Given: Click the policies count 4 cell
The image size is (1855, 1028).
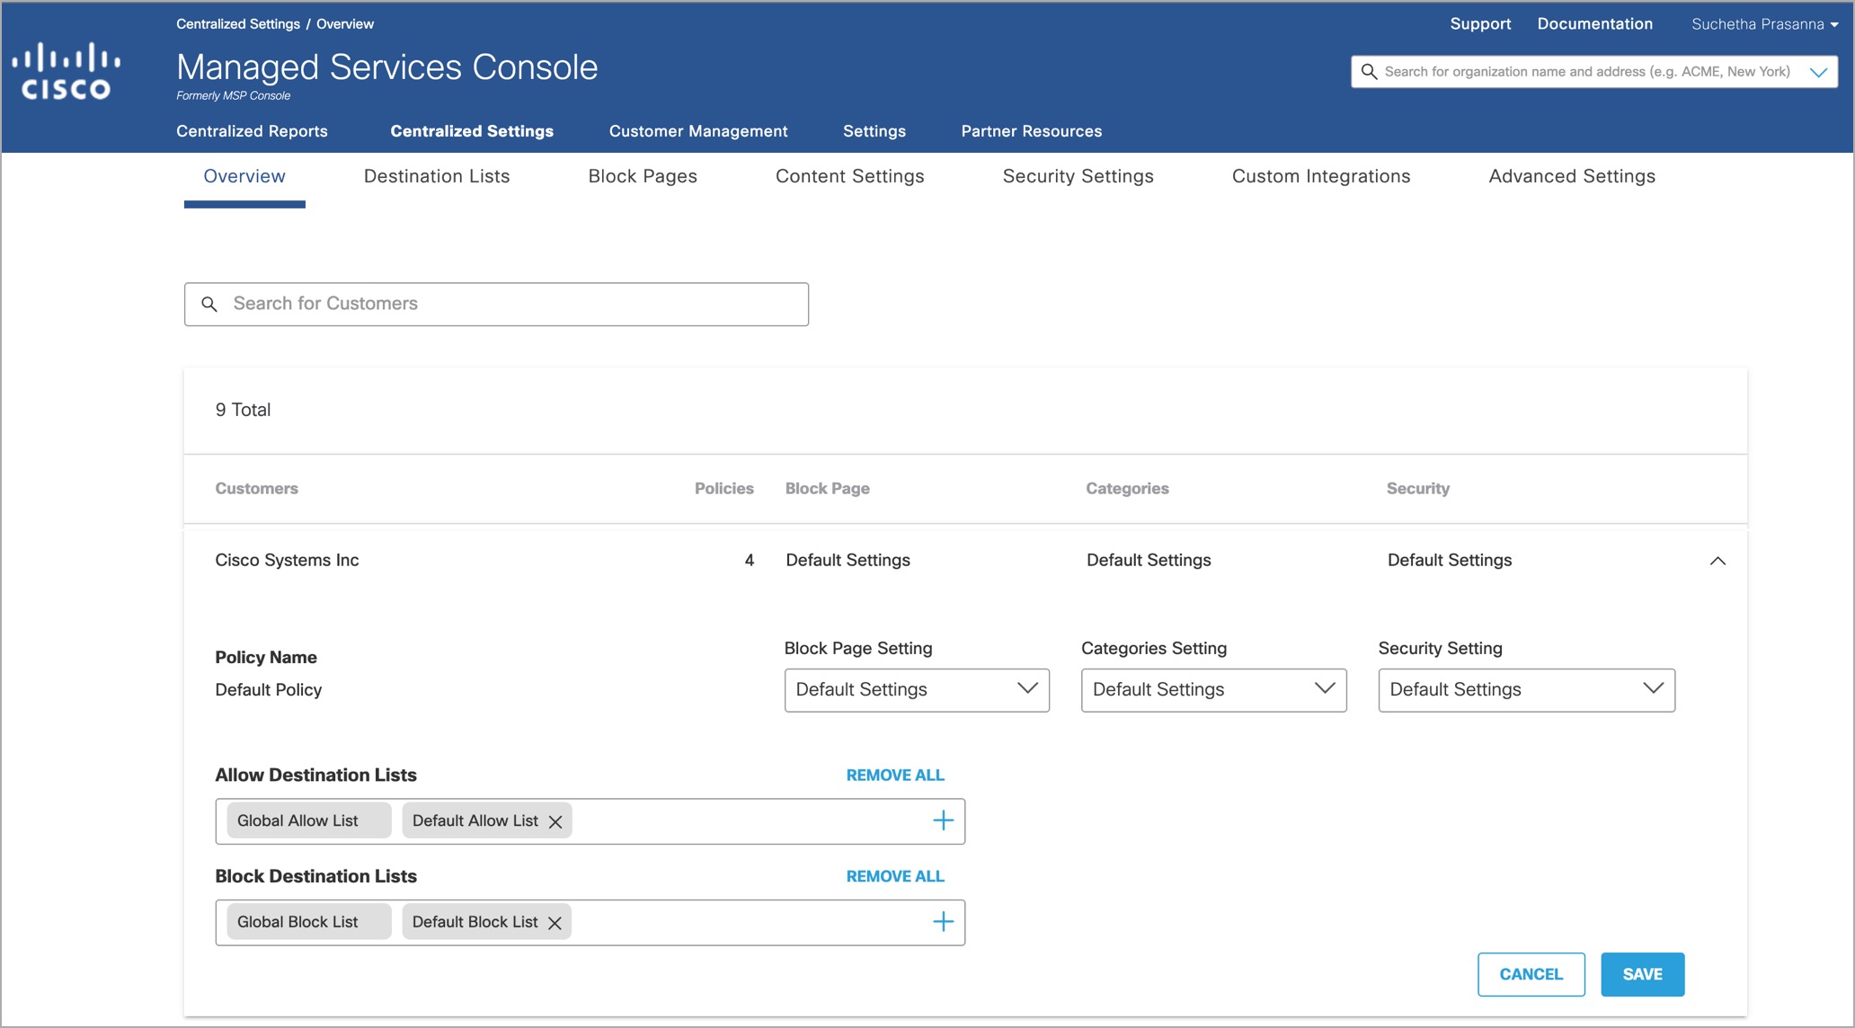Looking at the screenshot, I should (x=750, y=561).
